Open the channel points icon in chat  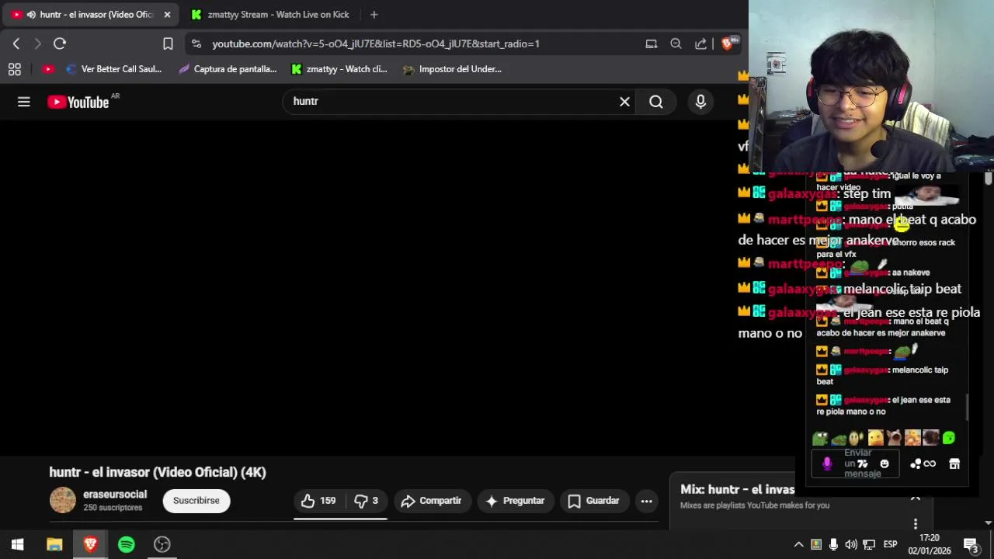click(x=923, y=464)
